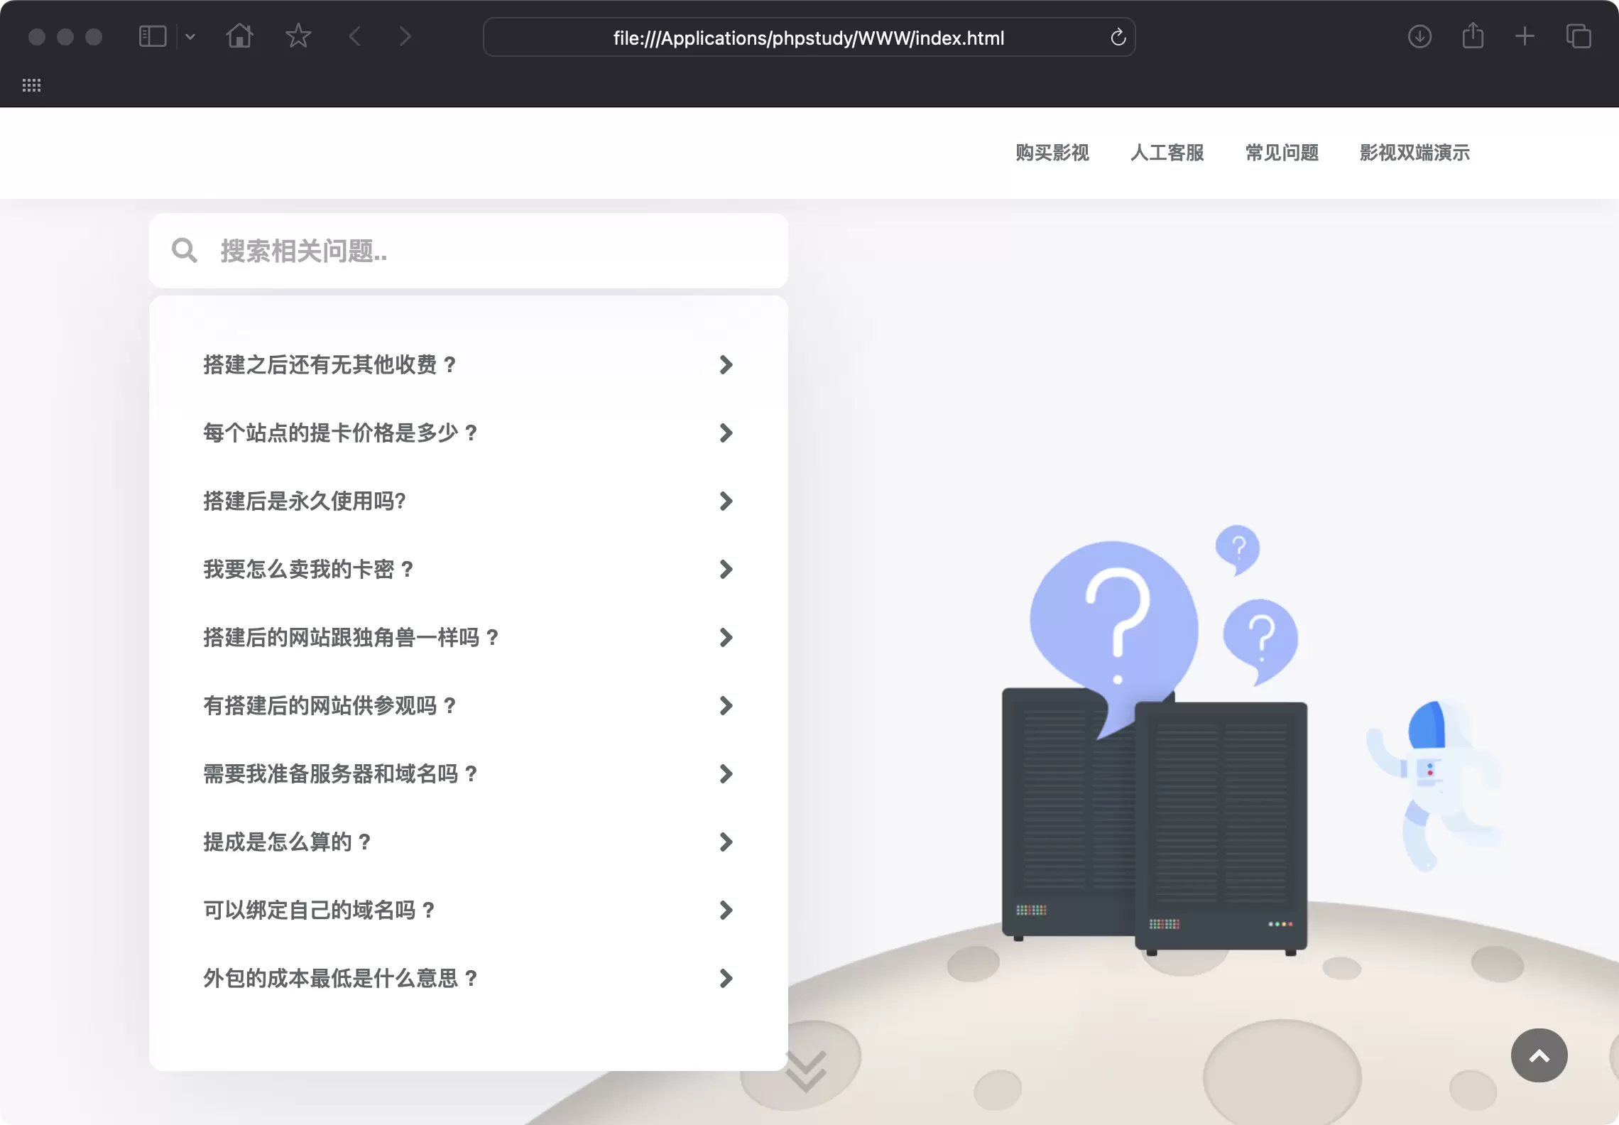1619x1125 pixels.
Task: Expand chevron for 搜建之后还有无其他收费
Action: (x=726, y=365)
